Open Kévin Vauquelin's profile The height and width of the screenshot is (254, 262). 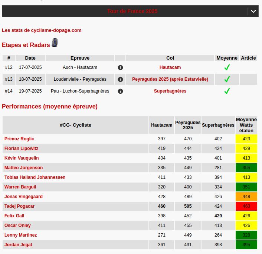[22, 158]
